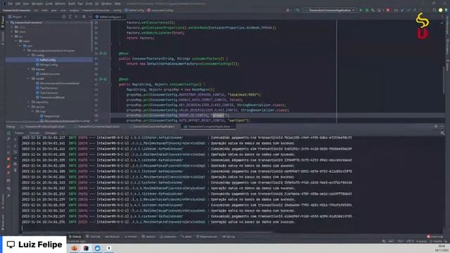The image size is (450, 253).
Task: Click the yellow avatar icon in the top toolbar
Action: [x=441, y=10]
